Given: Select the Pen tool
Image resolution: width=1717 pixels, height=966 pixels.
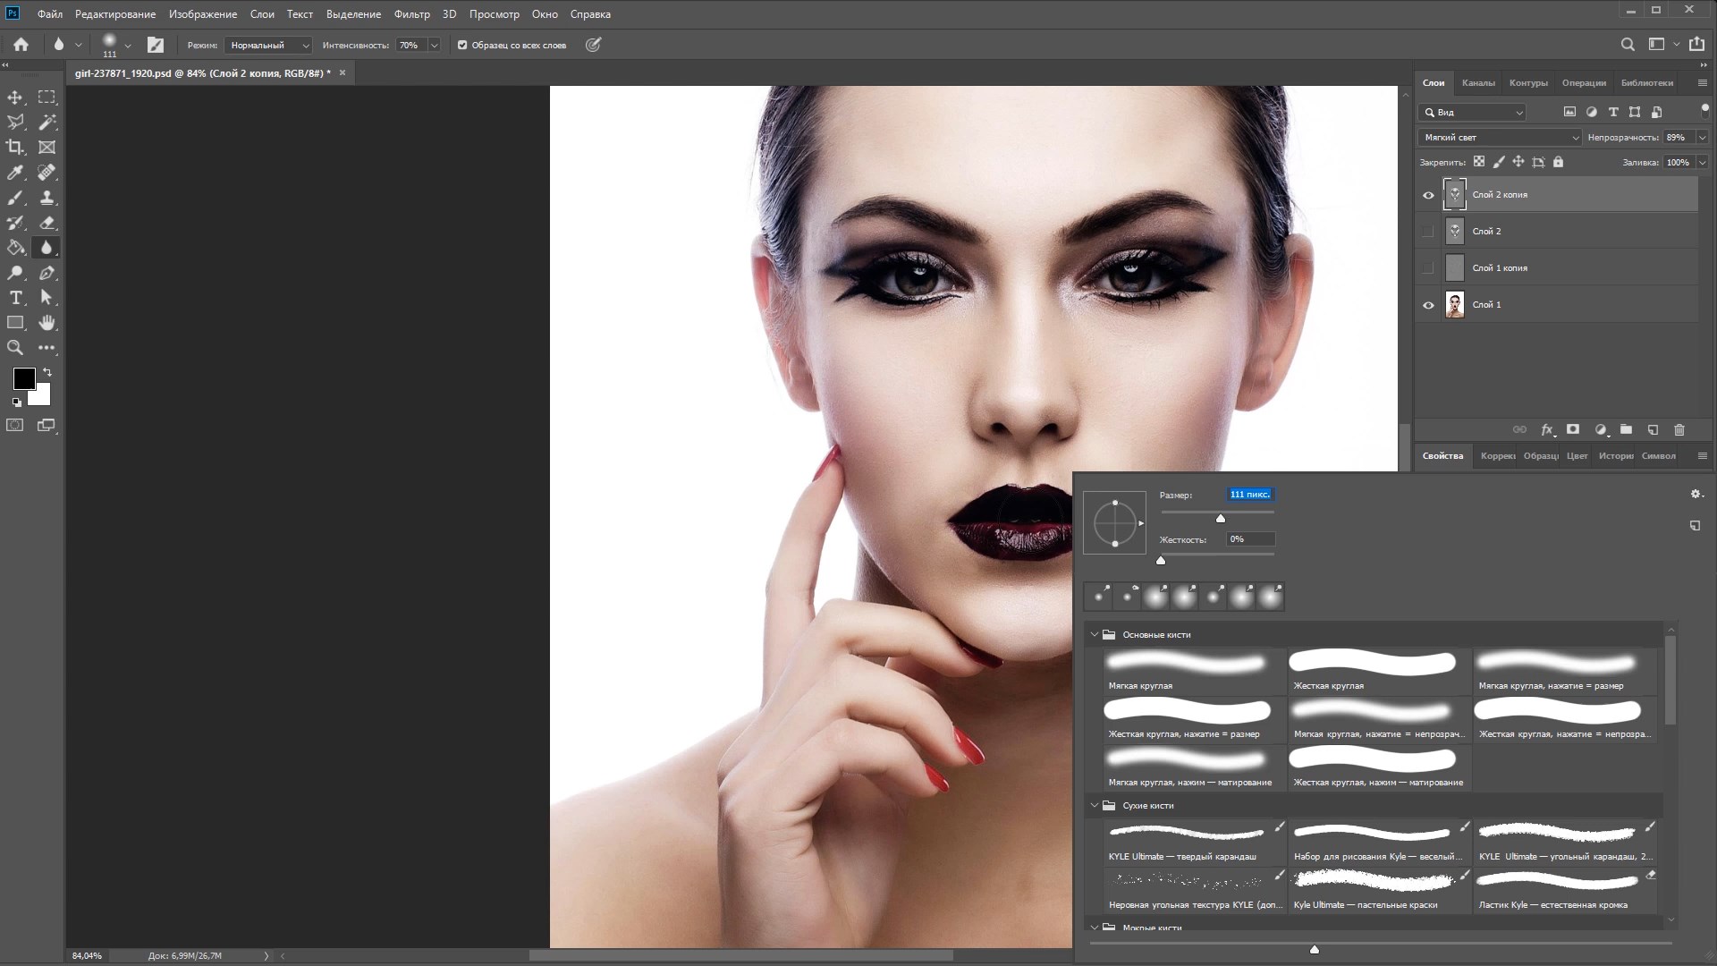Looking at the screenshot, I should pyautogui.click(x=47, y=273).
